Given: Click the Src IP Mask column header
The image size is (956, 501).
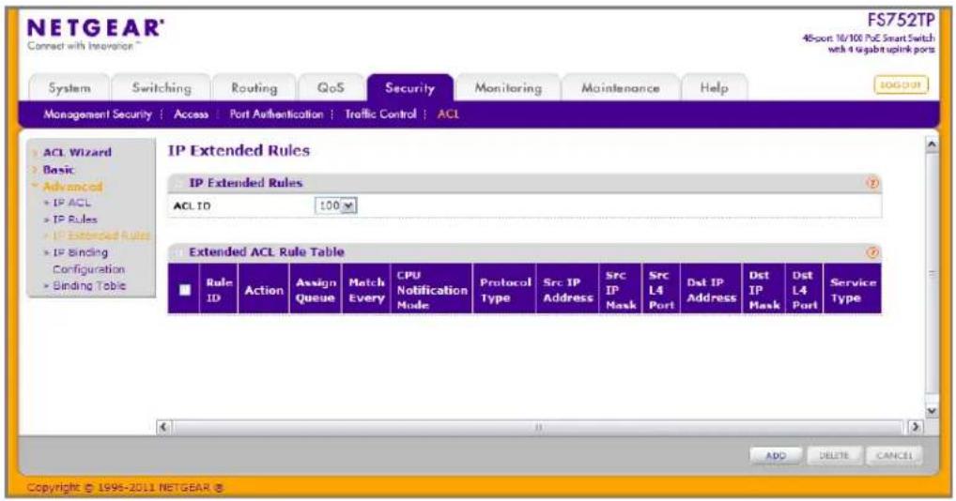Looking at the screenshot, I should click(621, 289).
